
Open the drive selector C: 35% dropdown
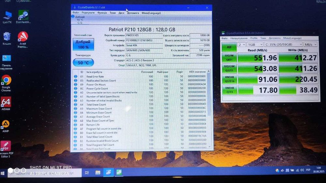click(283, 45)
